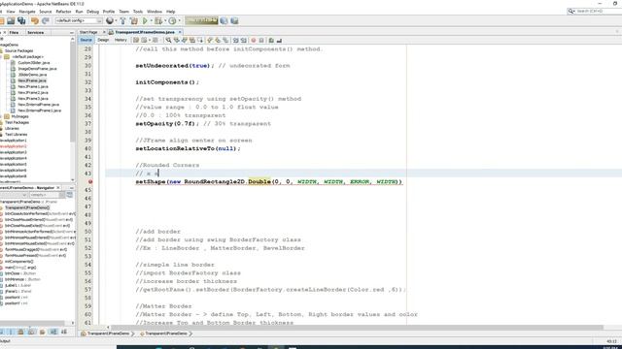Click the Save All toolbar icon
Image resolution: width=622 pixels, height=349 pixels.
[x=21, y=20]
